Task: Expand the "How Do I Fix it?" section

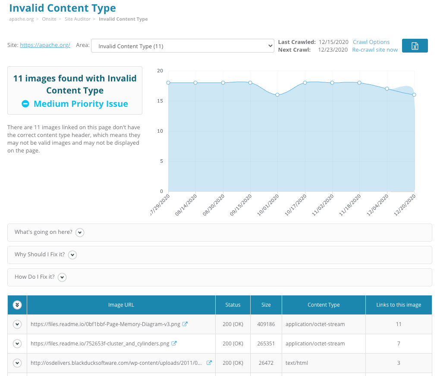Action: pos(63,277)
